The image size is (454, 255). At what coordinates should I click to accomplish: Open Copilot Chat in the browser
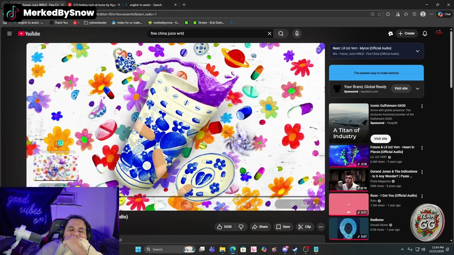click(x=444, y=14)
